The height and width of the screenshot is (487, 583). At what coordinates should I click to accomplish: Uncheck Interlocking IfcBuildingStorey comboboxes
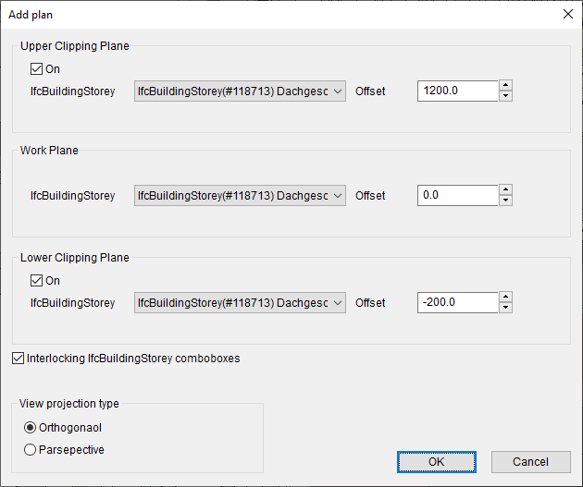click(18, 359)
